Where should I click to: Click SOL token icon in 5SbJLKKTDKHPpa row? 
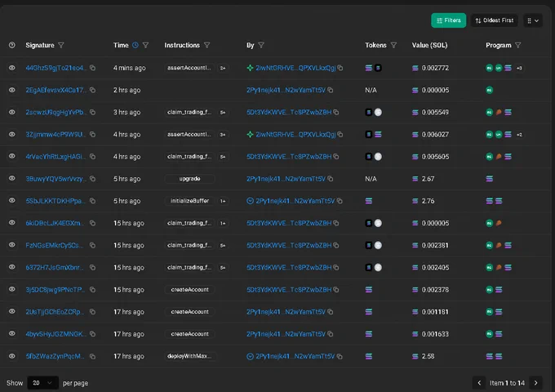point(368,201)
